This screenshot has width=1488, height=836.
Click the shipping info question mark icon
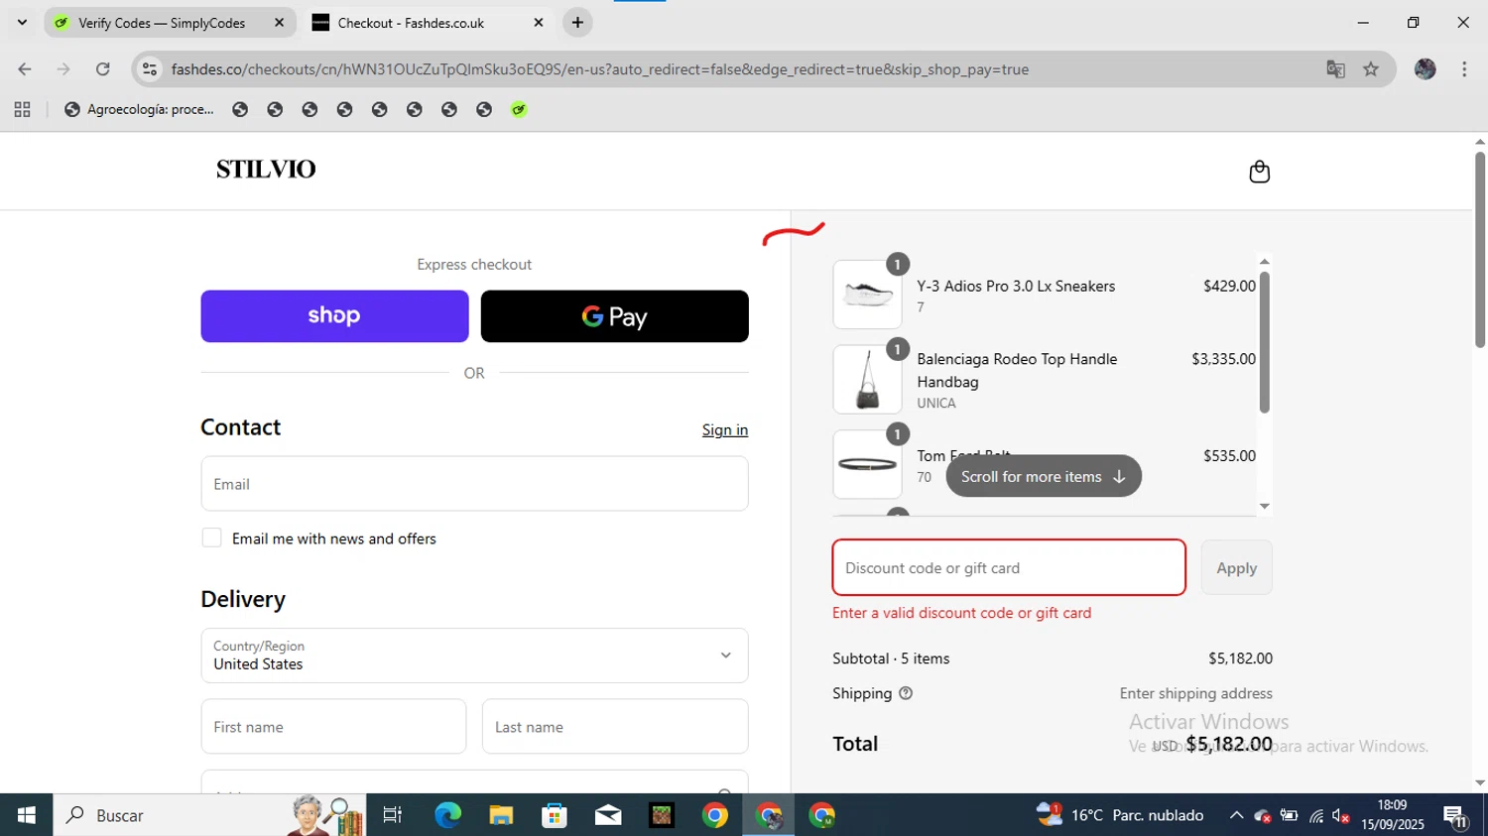pyautogui.click(x=906, y=693)
